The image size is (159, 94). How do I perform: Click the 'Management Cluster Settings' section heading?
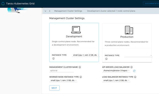pos(67,18)
